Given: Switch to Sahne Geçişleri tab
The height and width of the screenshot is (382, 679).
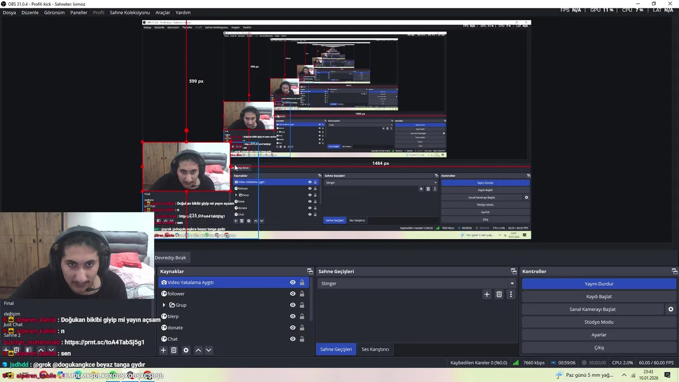Looking at the screenshot, I should pos(336,349).
